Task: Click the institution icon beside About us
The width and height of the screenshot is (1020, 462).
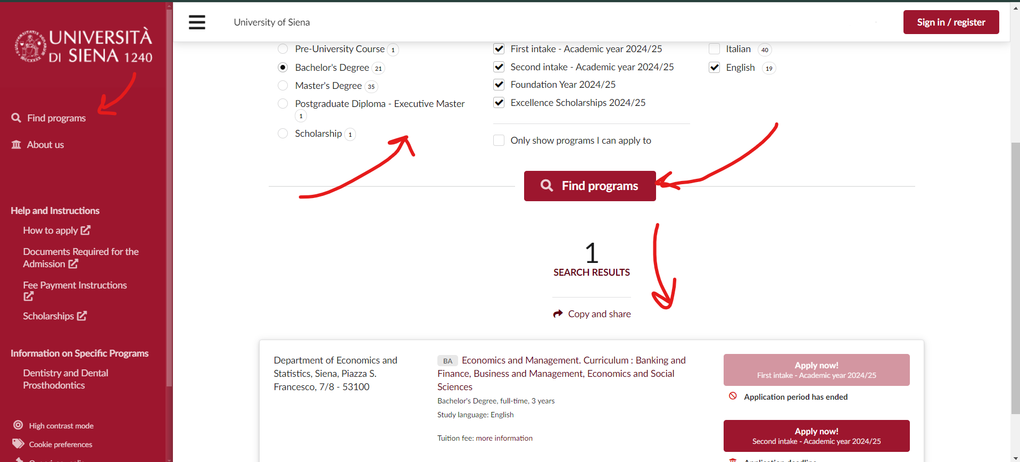Action: tap(16, 144)
